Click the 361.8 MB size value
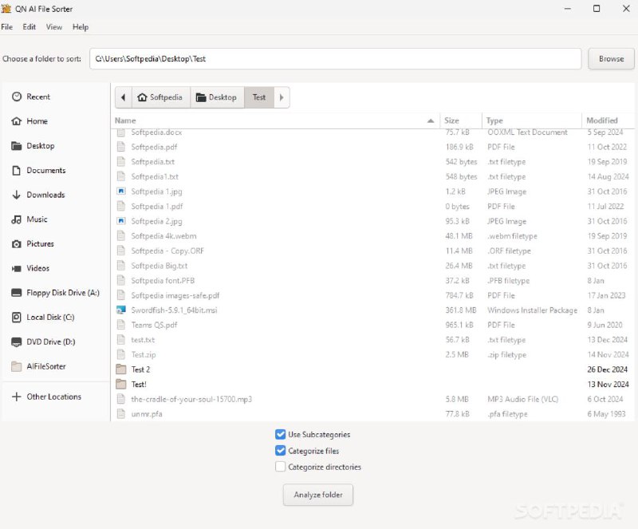The height and width of the screenshot is (529, 638). click(x=461, y=310)
